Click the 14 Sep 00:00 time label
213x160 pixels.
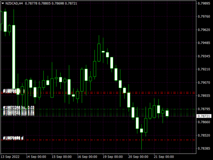point(36,157)
